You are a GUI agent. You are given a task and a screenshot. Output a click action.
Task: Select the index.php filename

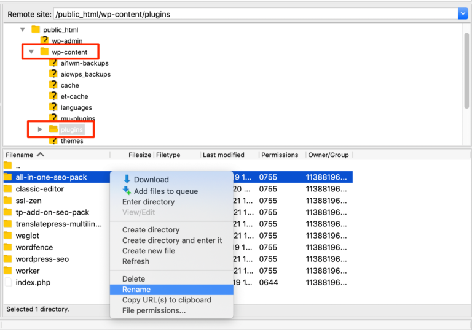(33, 283)
